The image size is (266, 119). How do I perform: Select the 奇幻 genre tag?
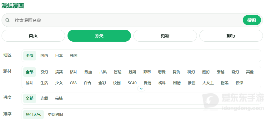point(235,72)
